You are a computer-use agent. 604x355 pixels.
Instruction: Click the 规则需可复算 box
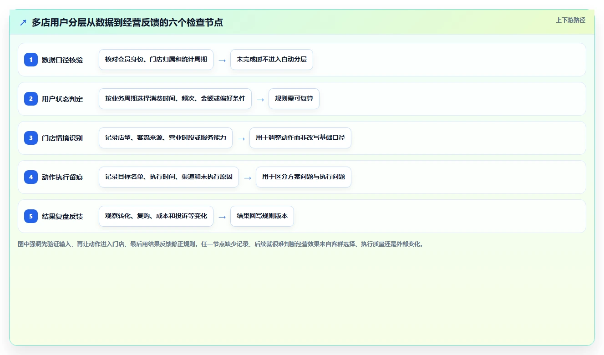(x=294, y=99)
